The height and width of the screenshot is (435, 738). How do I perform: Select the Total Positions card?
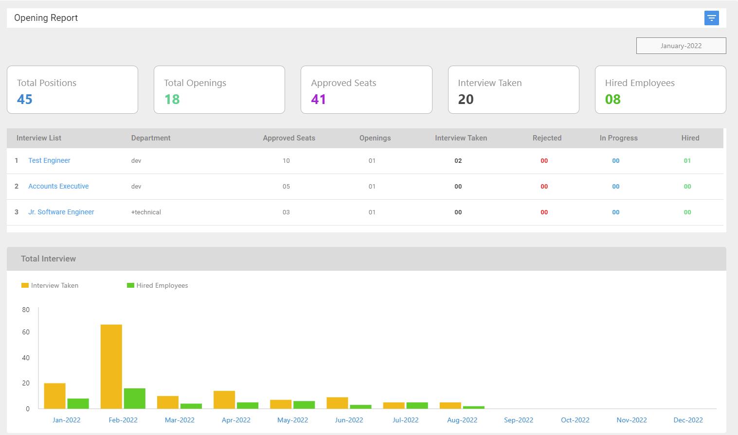point(72,90)
